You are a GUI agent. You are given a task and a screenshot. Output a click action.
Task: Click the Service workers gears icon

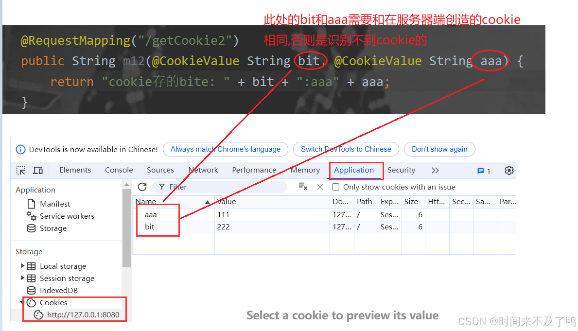31,216
